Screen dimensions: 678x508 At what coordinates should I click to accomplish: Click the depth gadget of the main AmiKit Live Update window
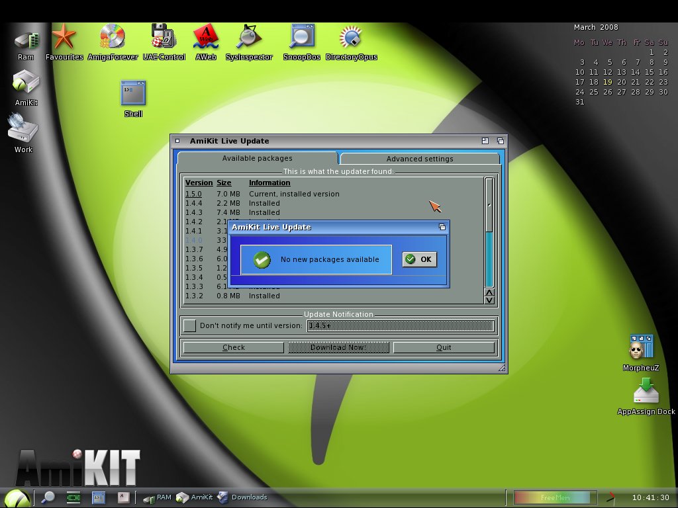[x=501, y=141]
